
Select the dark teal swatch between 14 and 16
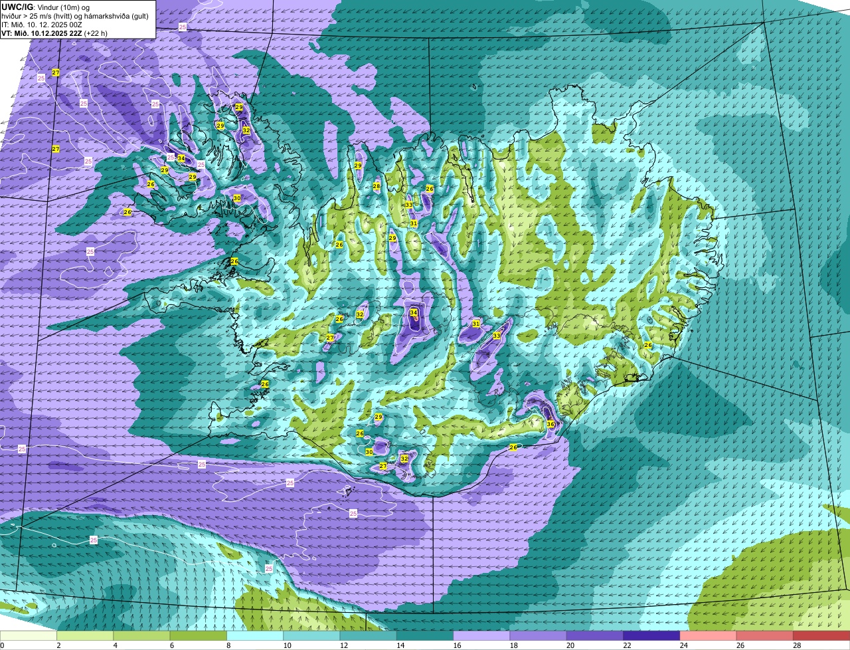(x=425, y=636)
